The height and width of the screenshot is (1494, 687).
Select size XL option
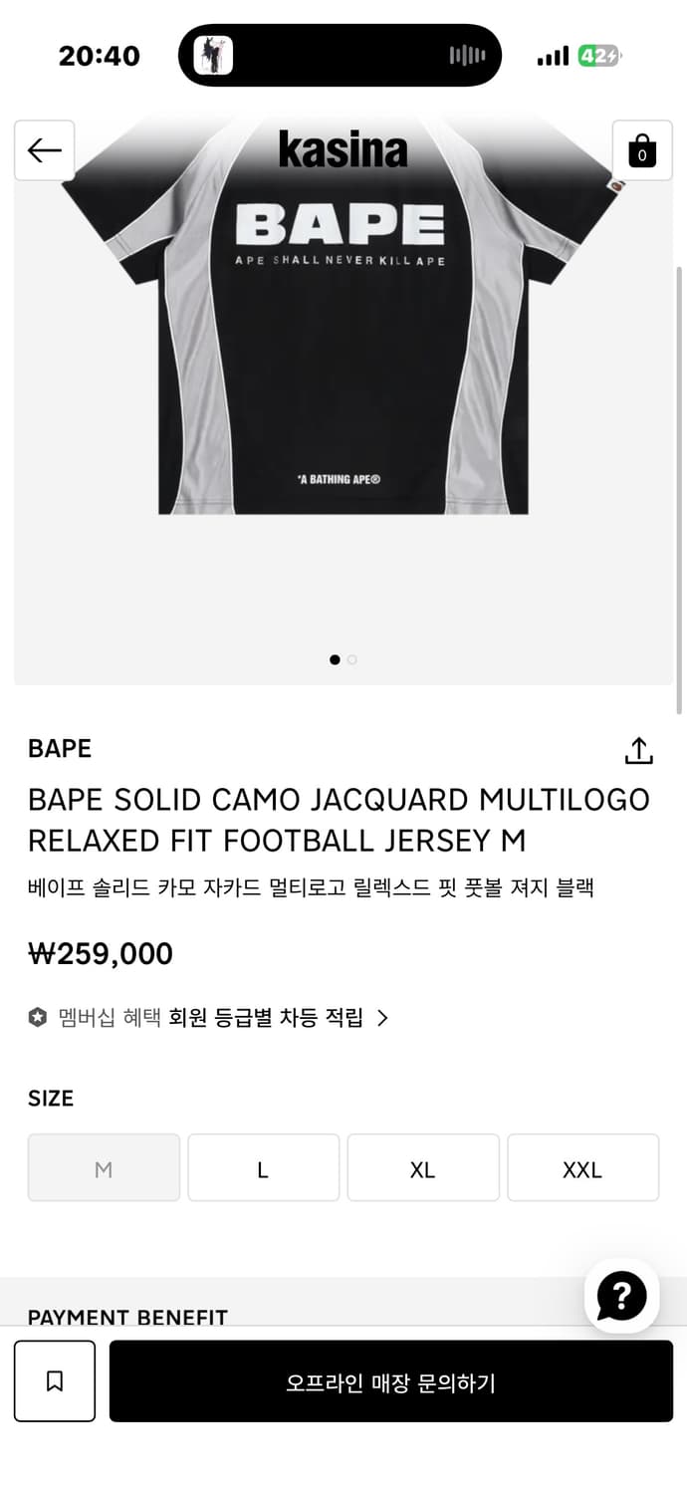pos(423,1167)
